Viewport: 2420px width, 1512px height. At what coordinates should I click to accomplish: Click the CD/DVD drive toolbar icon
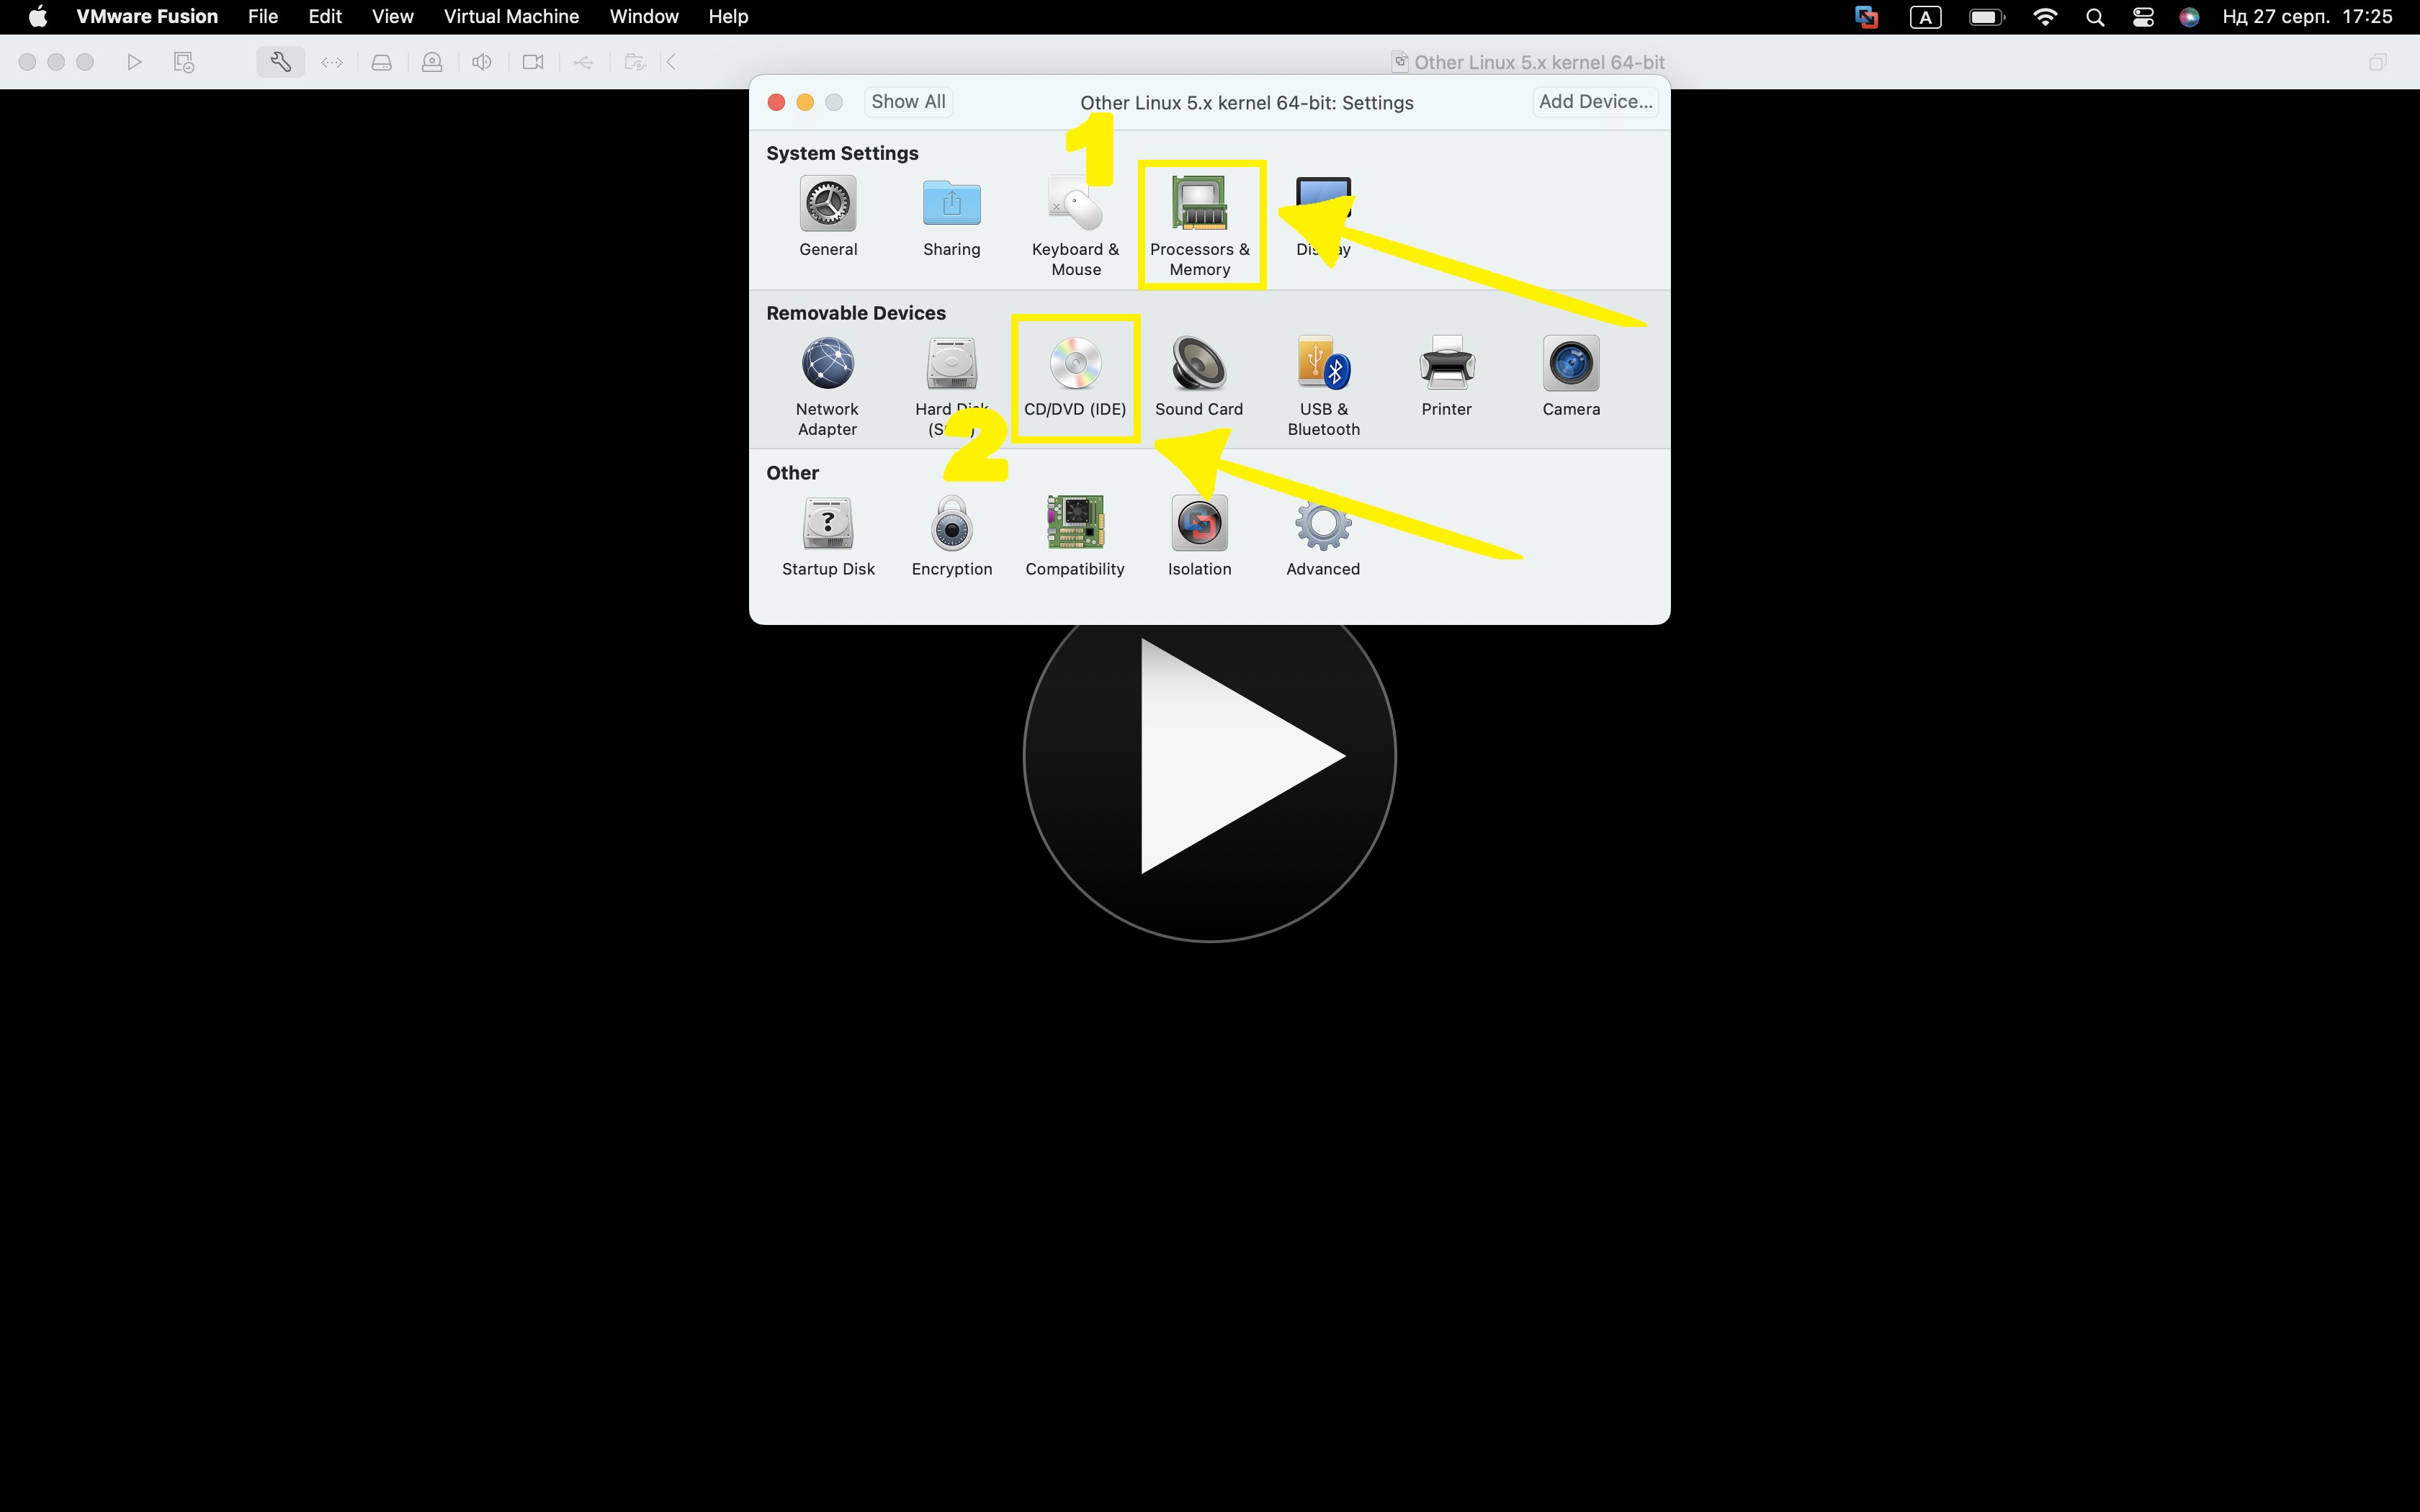pos(432,62)
